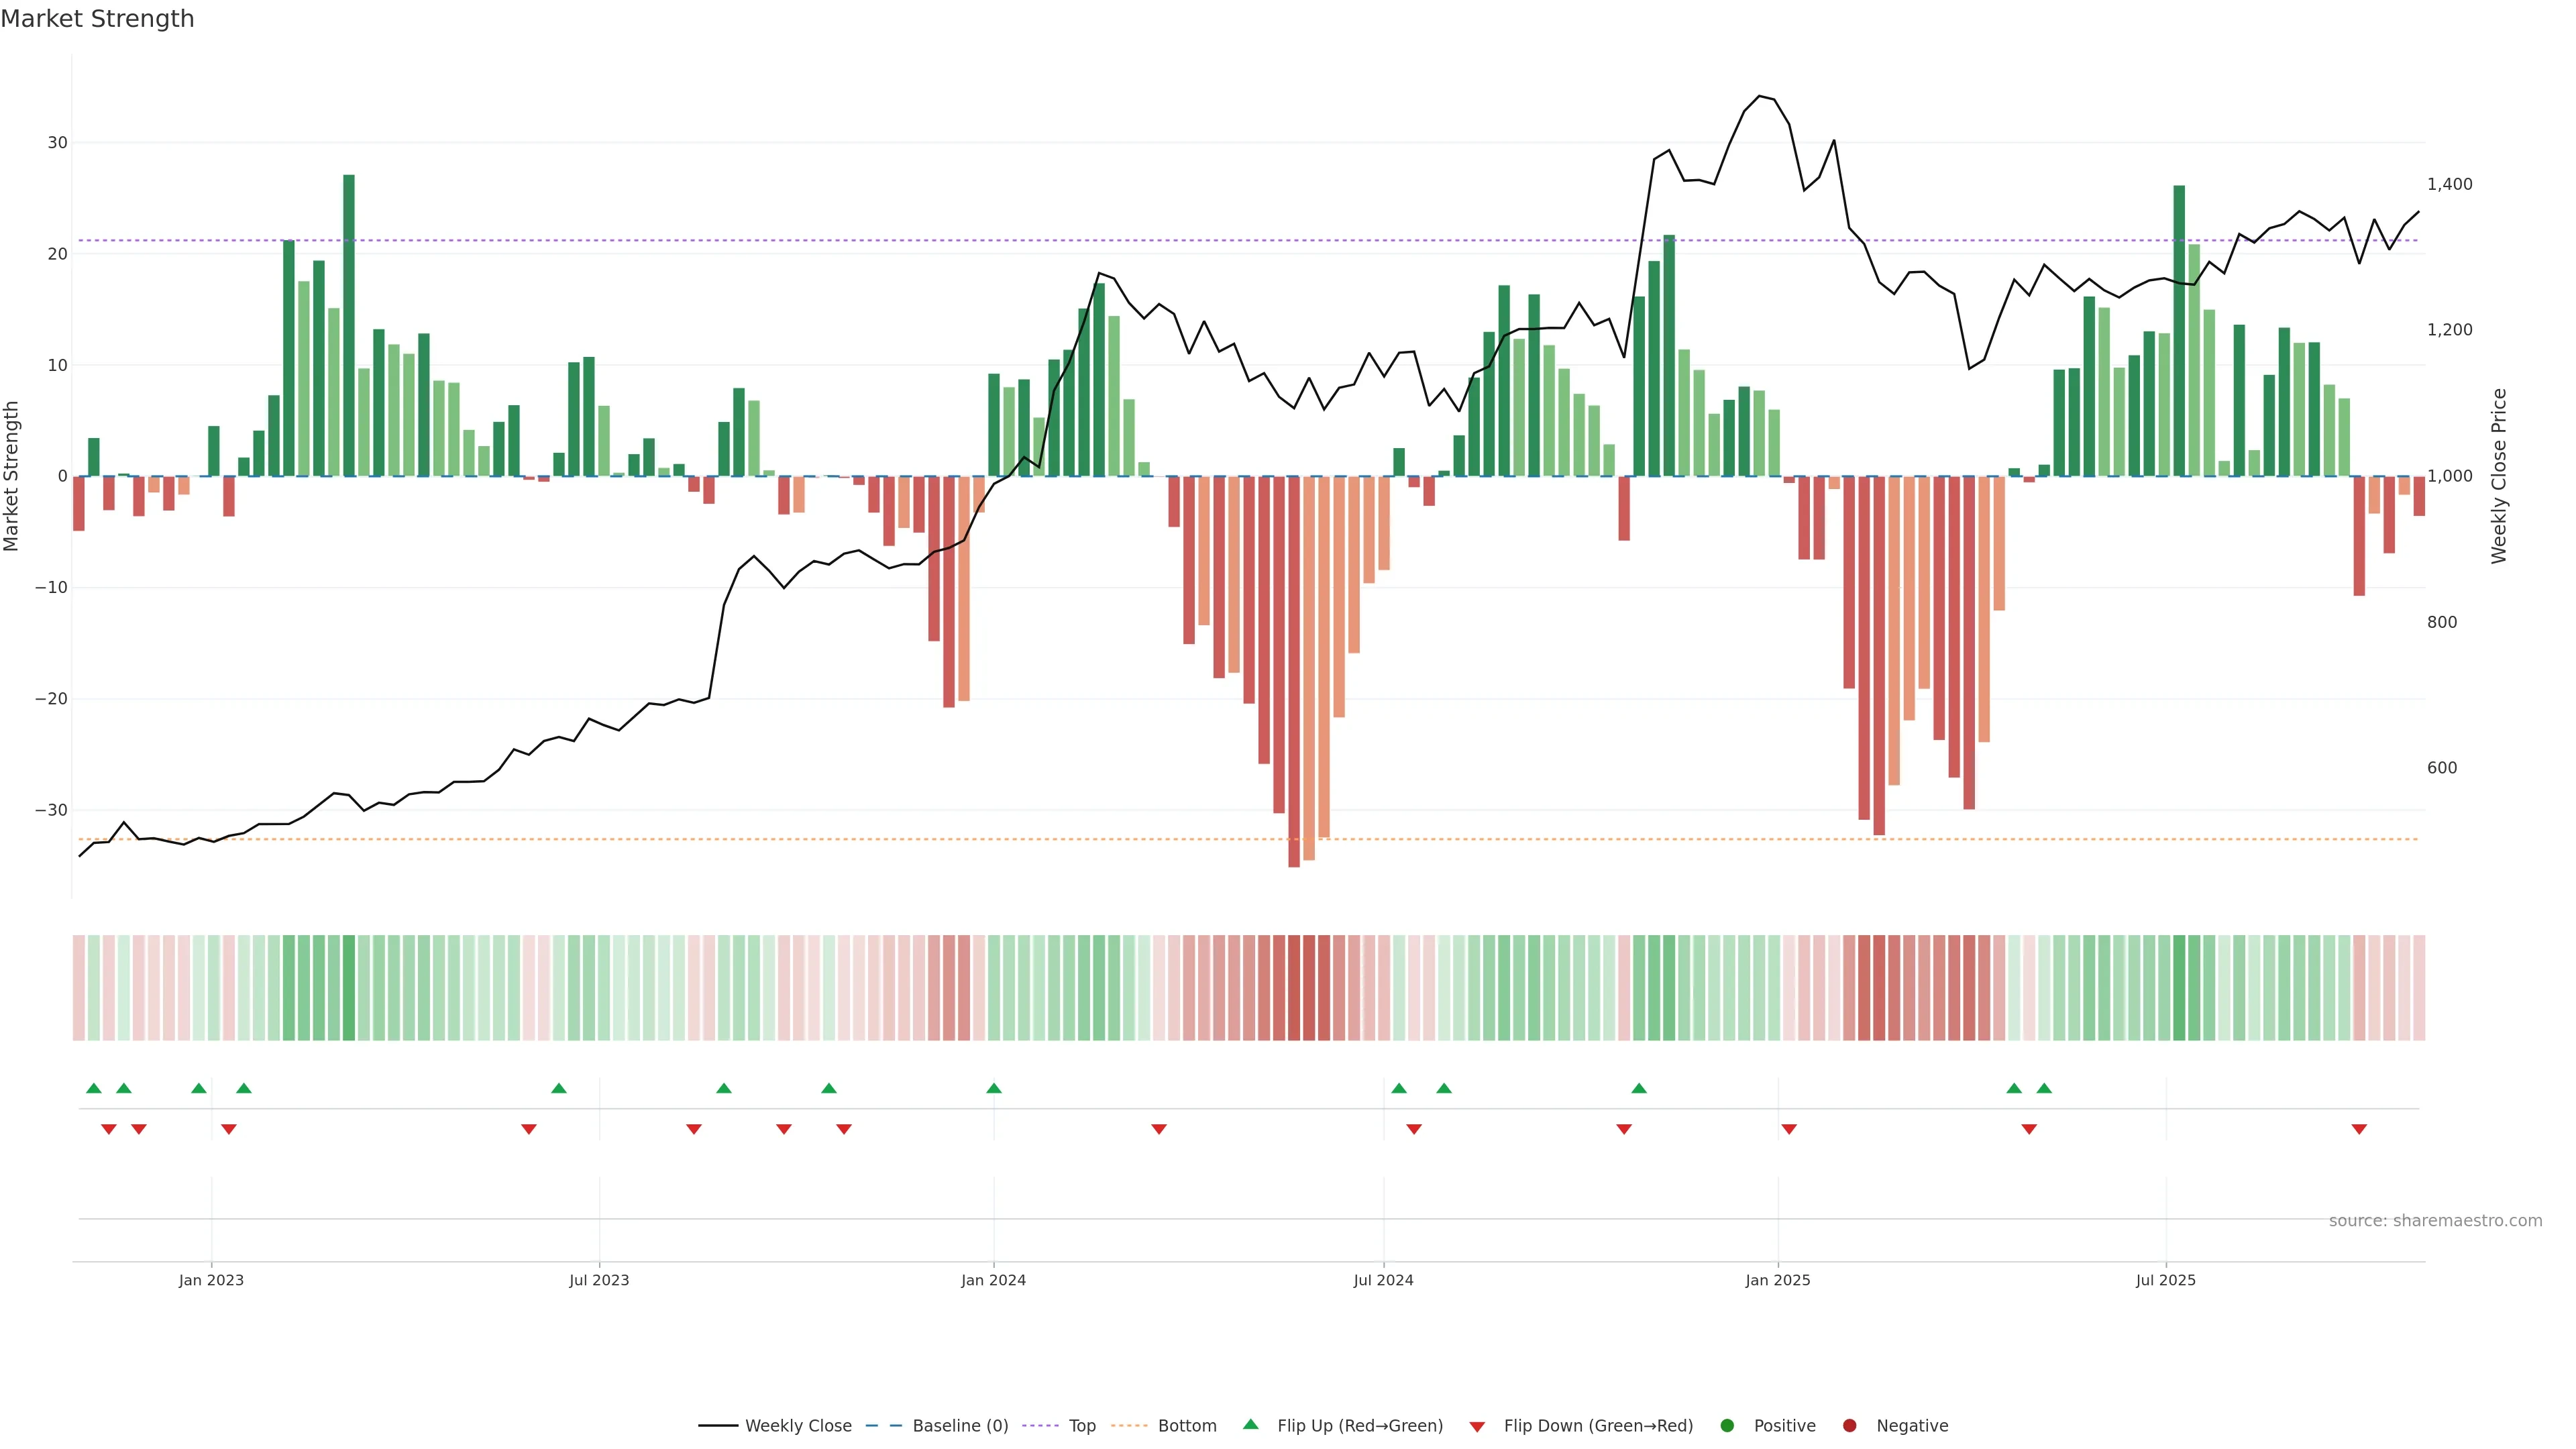Viewport: 2576px width, 1449px height.
Task: Click the source: sharemaestro.com text
Action: (x=2435, y=1221)
